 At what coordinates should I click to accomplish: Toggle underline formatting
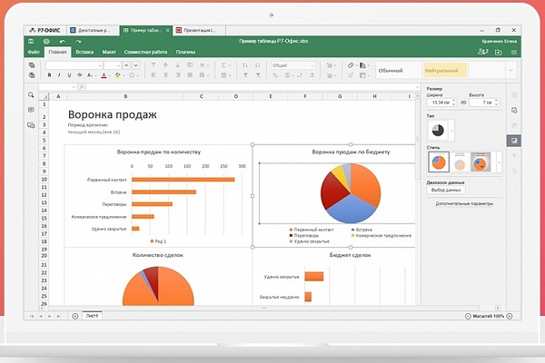click(69, 75)
